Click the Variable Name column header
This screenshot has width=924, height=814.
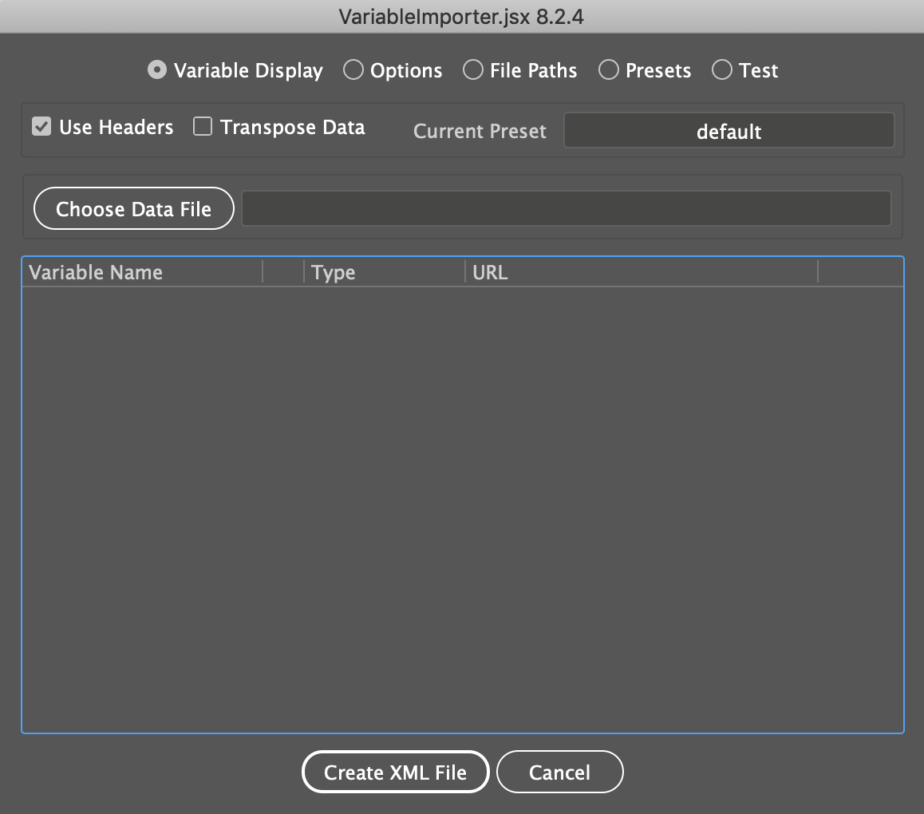pyautogui.click(x=142, y=272)
